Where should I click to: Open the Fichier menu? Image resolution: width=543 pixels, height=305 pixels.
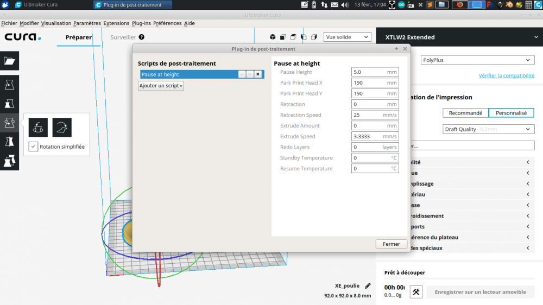pos(9,23)
